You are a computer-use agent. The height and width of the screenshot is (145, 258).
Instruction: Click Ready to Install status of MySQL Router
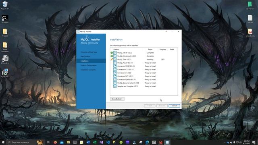tap(150, 63)
